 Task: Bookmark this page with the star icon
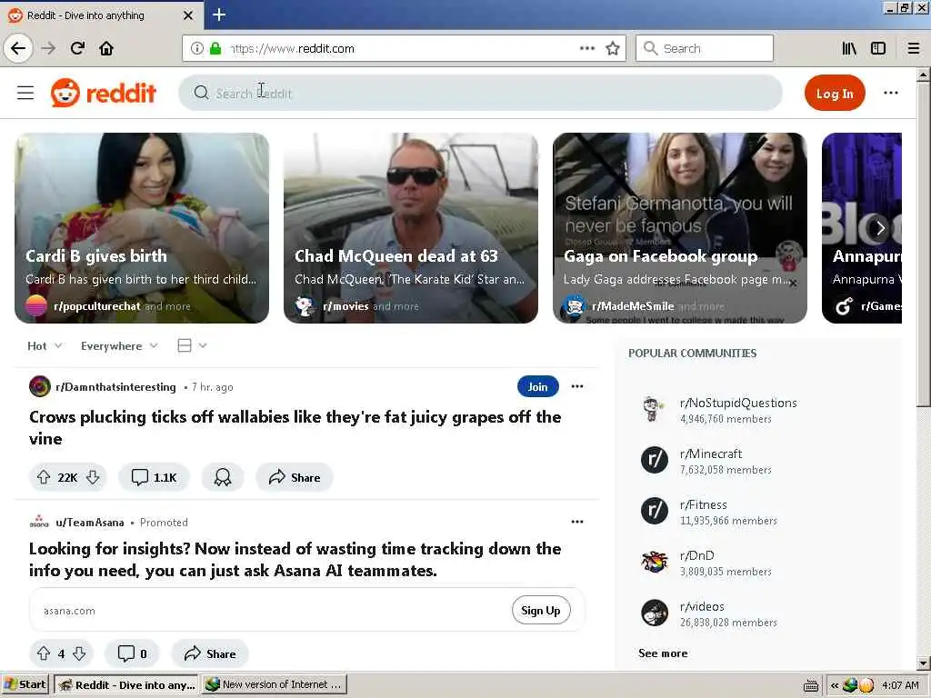click(613, 48)
